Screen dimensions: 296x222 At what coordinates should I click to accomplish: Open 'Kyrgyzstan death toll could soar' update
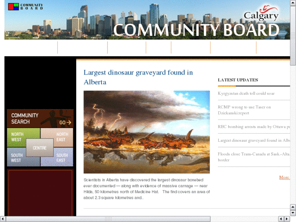tap(246, 93)
